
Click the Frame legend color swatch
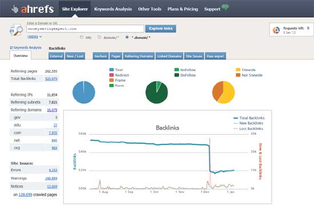pyautogui.click(x=111, y=80)
